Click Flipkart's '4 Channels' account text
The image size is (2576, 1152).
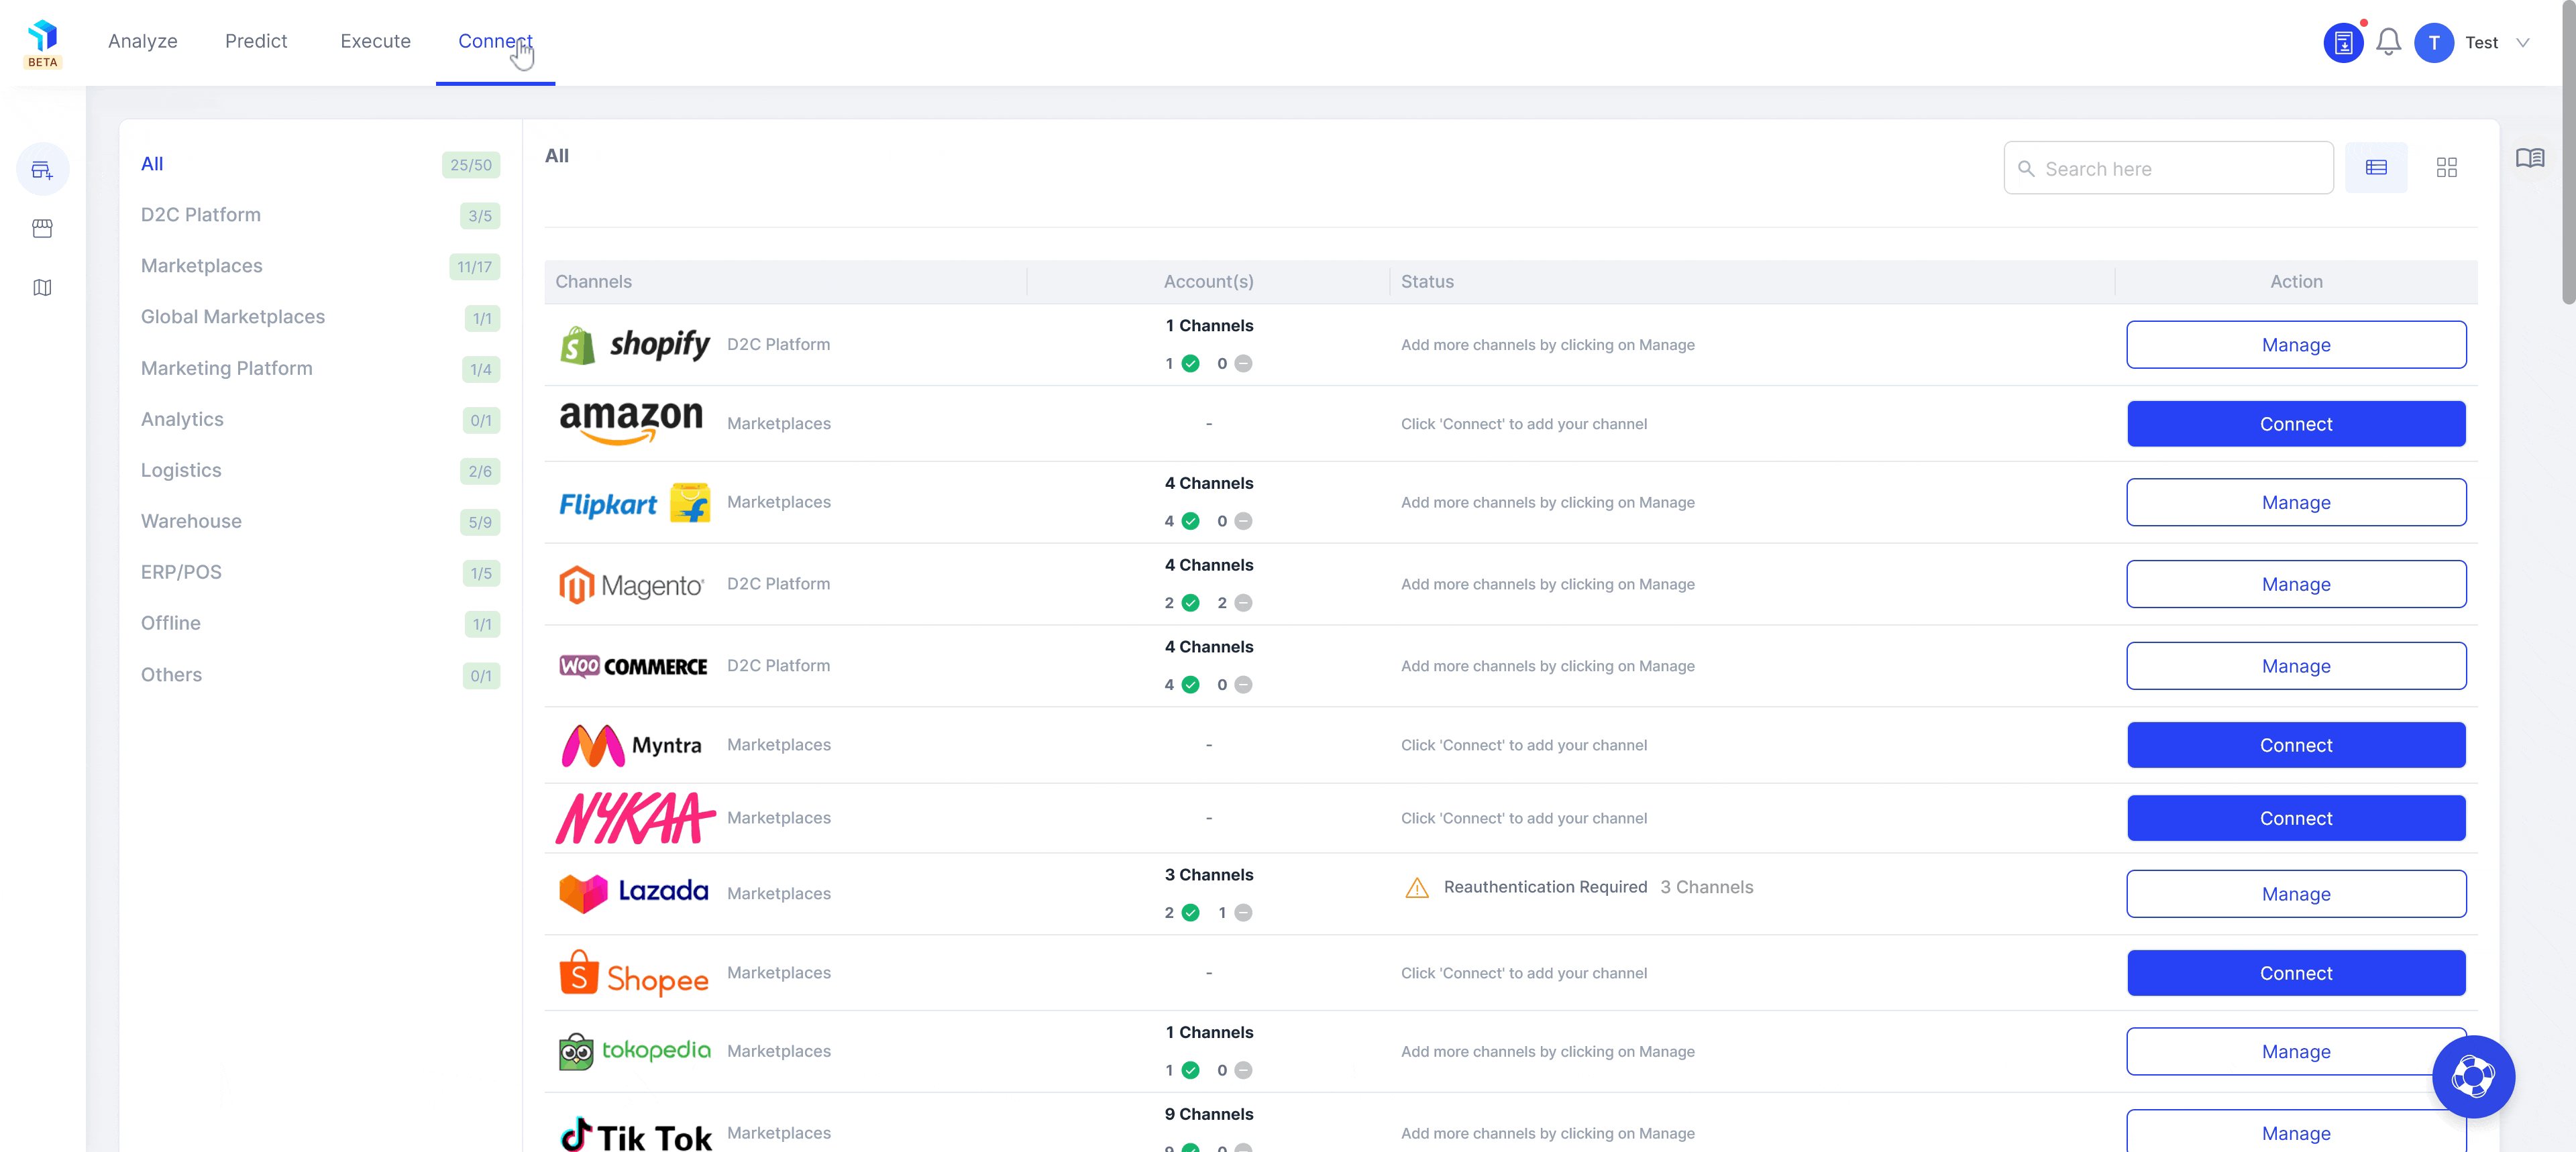[x=1208, y=483]
